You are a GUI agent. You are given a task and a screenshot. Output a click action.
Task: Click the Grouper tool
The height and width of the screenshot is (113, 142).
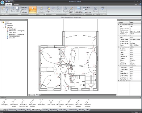click(59, 10)
